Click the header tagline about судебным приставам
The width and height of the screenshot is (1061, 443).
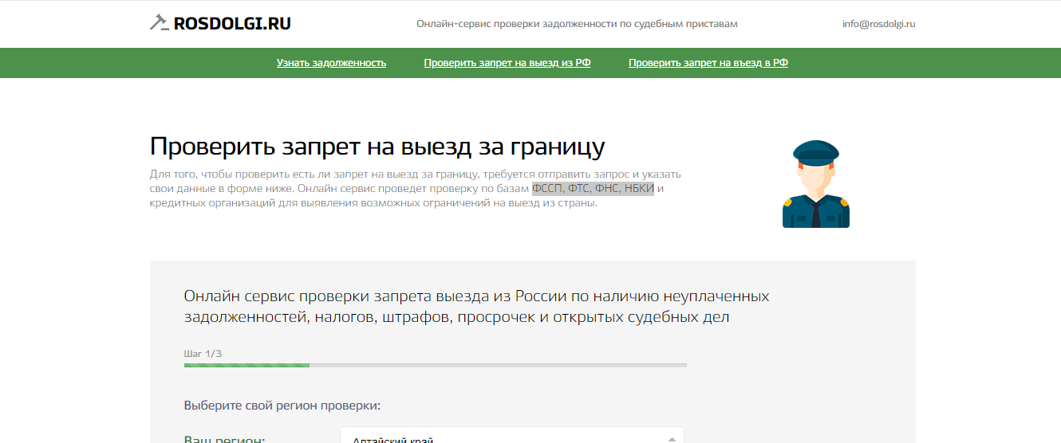click(577, 24)
